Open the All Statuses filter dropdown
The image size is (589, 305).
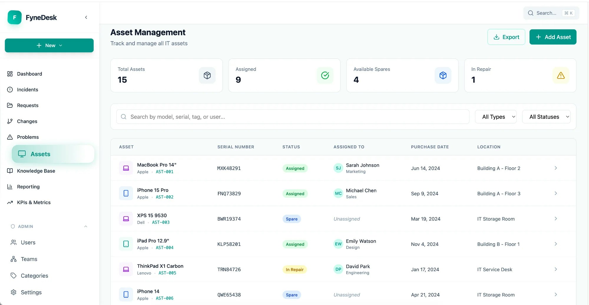546,117
